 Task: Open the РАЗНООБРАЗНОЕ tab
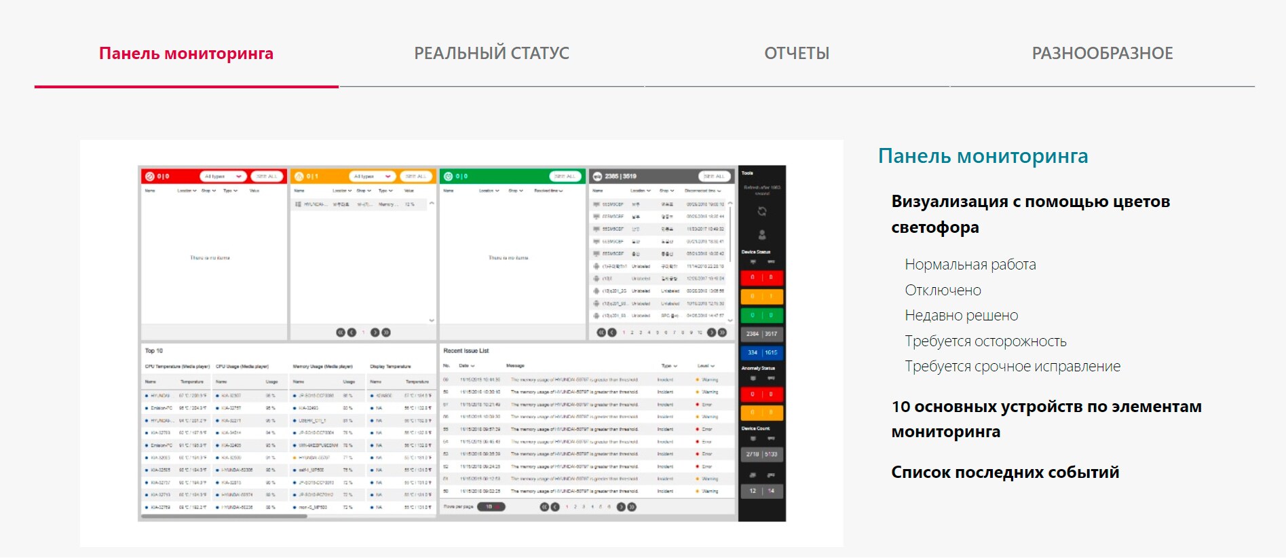pyautogui.click(x=1102, y=54)
